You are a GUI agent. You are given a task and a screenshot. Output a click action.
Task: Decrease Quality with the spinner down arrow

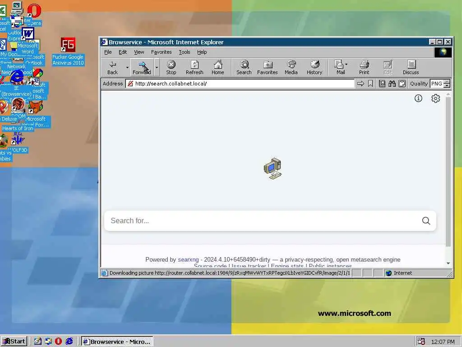click(x=447, y=85)
